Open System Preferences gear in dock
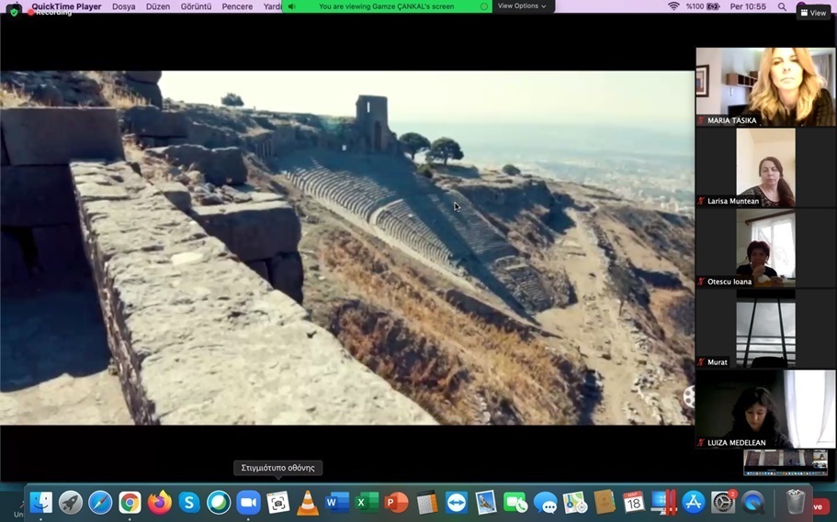 [x=723, y=502]
